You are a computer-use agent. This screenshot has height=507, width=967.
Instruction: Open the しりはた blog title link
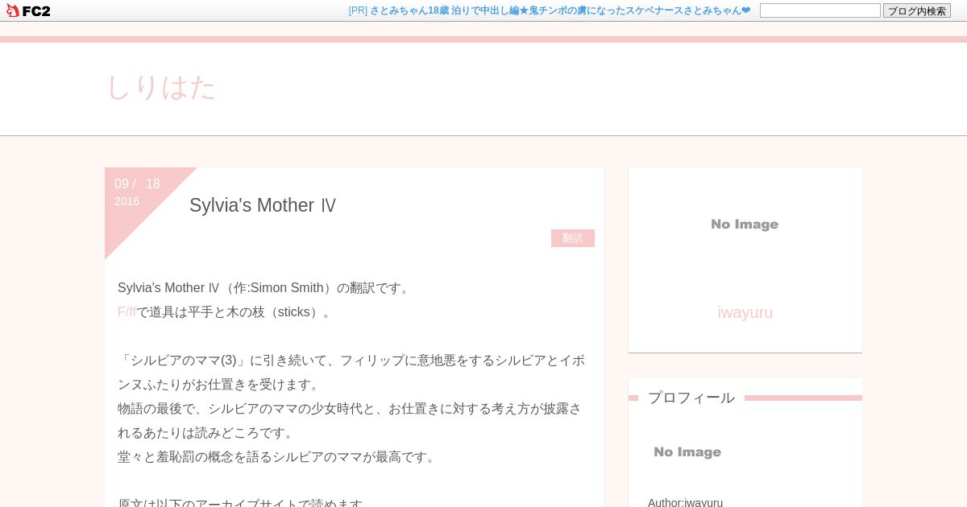[x=161, y=87]
